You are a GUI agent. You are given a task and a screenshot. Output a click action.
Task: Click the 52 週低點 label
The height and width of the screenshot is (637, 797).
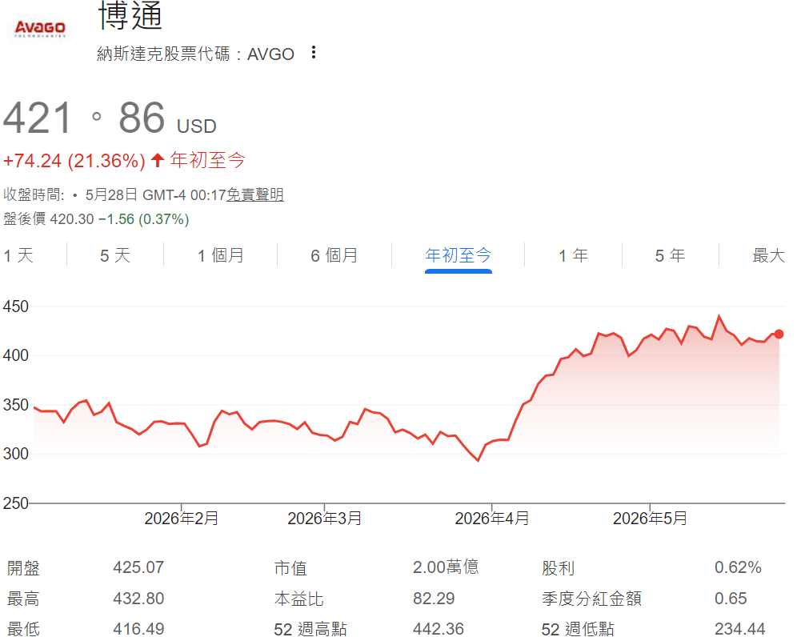[x=578, y=629]
